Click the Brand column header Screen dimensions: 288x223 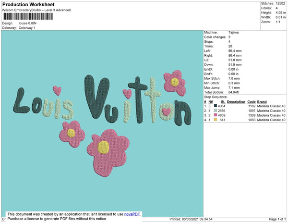click(x=262, y=102)
